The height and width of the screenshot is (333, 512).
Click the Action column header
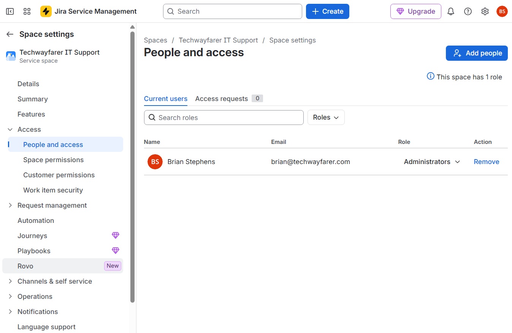tap(483, 142)
